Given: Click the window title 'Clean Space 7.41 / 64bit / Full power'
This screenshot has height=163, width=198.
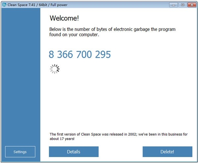Looking at the screenshot, I should [37, 5].
